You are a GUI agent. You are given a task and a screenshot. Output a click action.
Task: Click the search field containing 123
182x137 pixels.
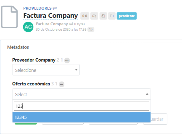click(x=82, y=106)
